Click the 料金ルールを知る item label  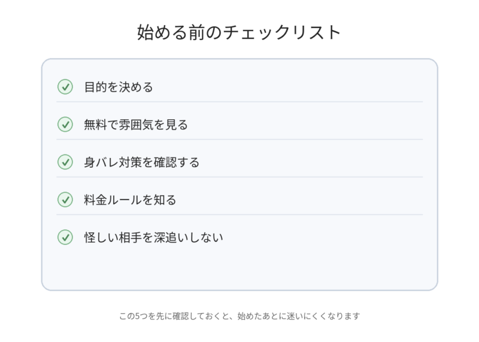coord(130,199)
